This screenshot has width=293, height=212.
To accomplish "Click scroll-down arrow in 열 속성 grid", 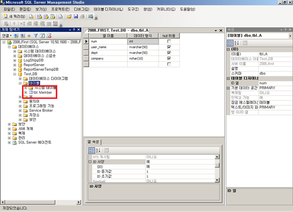I will [217, 180].
